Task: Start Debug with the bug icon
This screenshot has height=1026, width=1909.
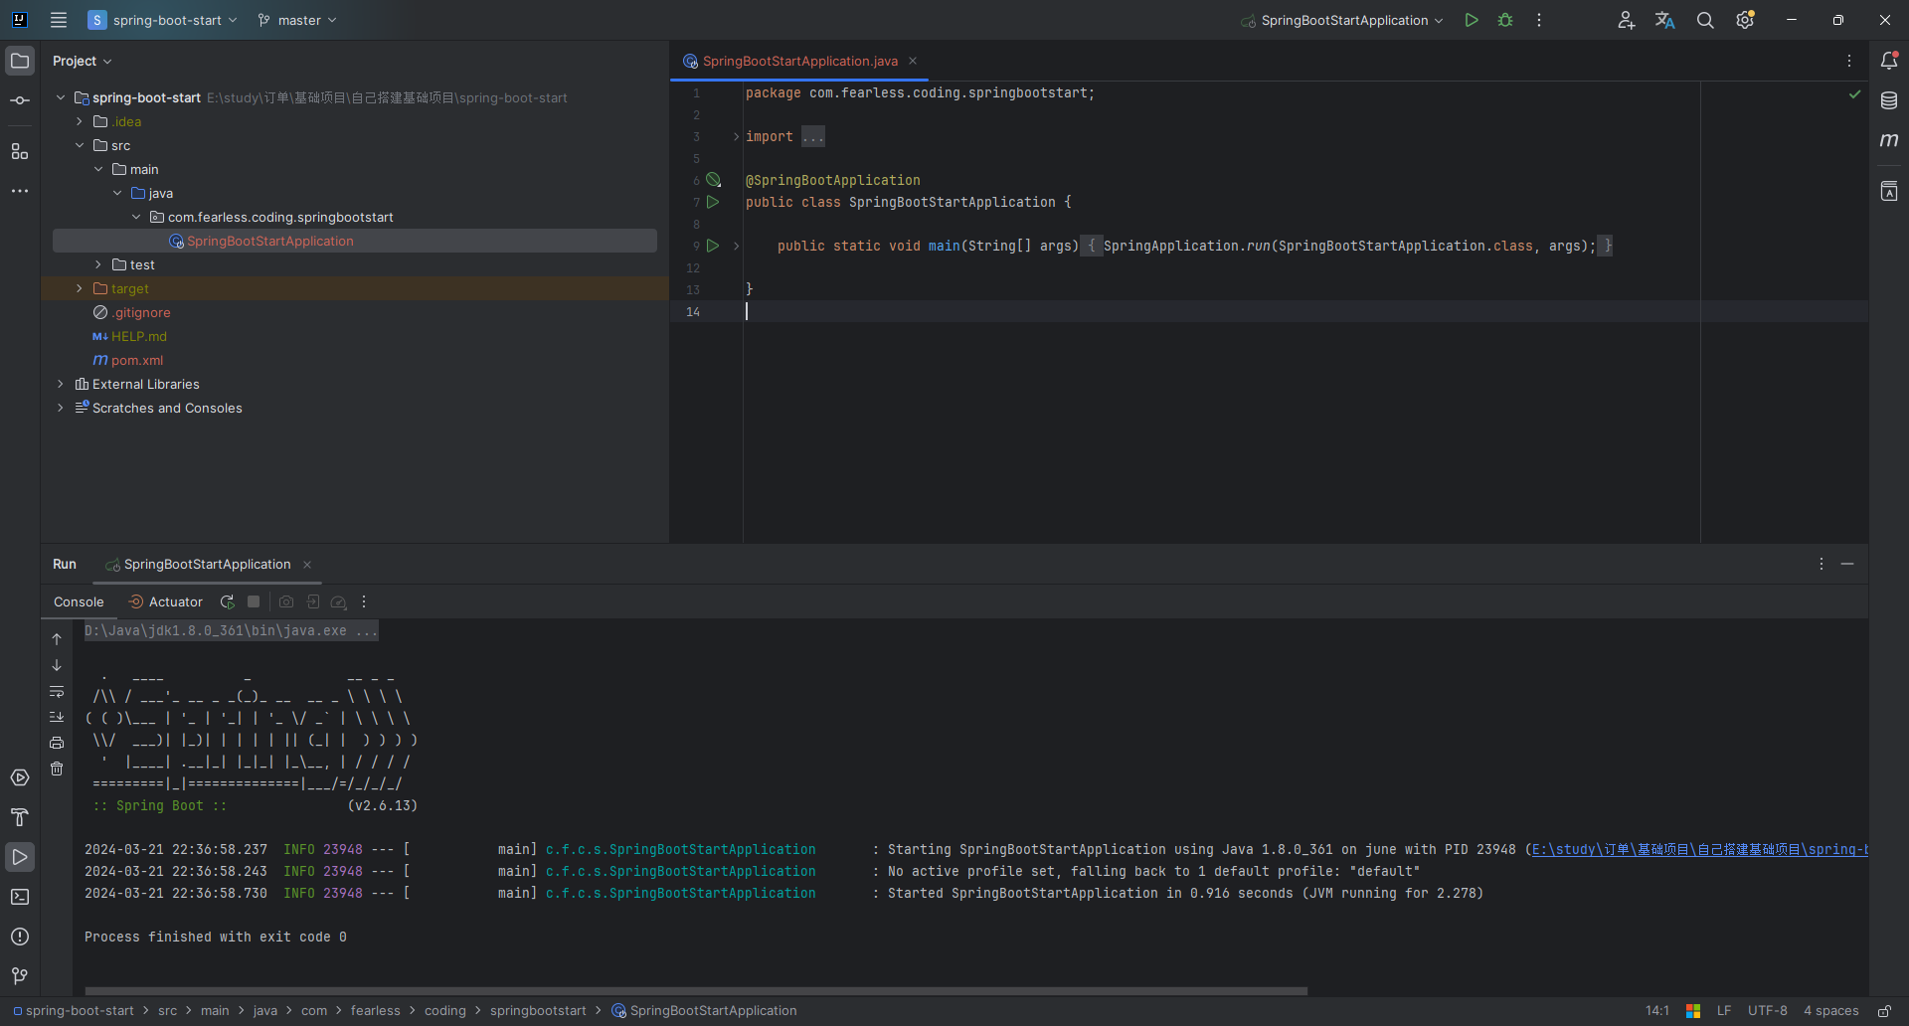Action: click(x=1505, y=20)
